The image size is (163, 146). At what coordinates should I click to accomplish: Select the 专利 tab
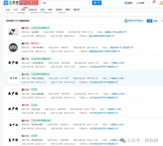pyautogui.click(x=50, y=10)
